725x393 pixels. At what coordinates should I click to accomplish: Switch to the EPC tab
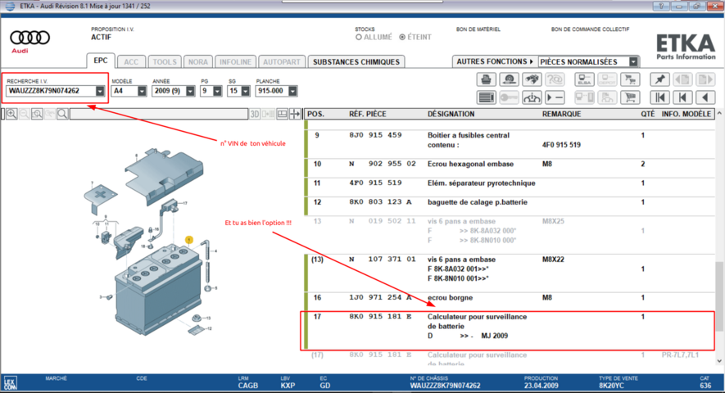pos(100,61)
